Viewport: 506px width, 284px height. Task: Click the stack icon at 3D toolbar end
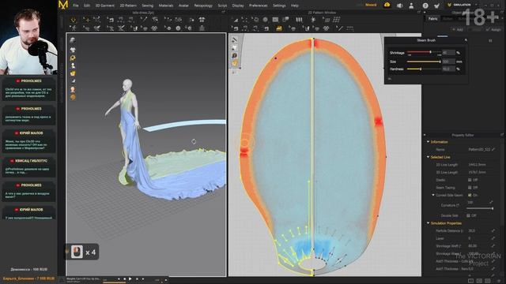coord(202,28)
